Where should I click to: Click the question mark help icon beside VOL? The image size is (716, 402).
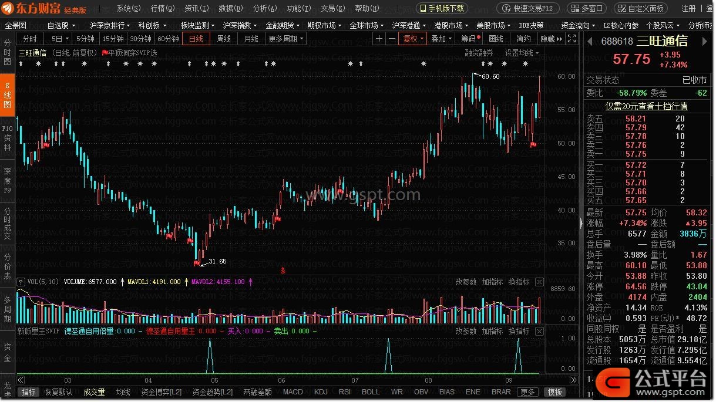click(21, 282)
